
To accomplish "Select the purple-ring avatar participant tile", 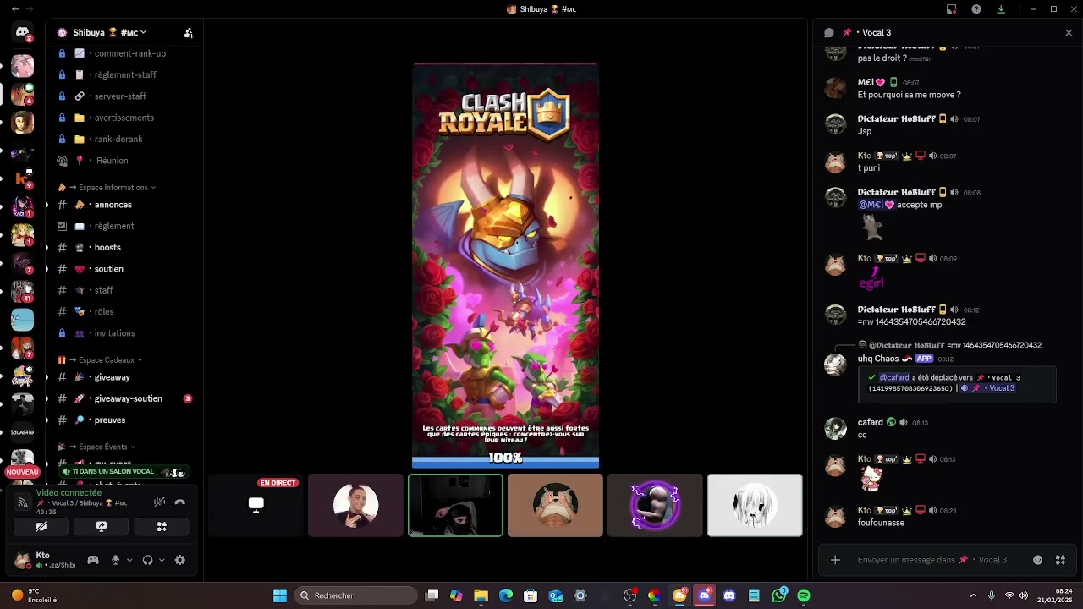I will pos(655,505).
